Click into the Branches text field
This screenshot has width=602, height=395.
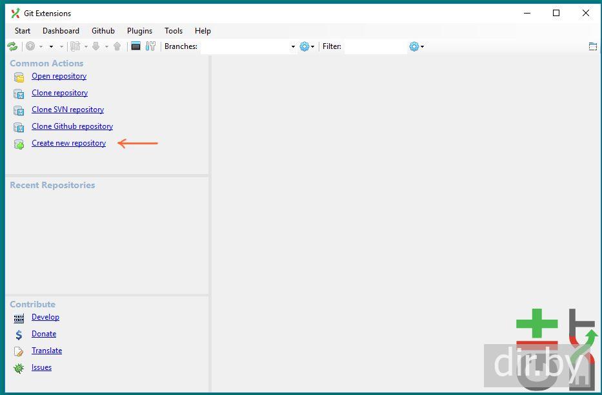(x=245, y=47)
